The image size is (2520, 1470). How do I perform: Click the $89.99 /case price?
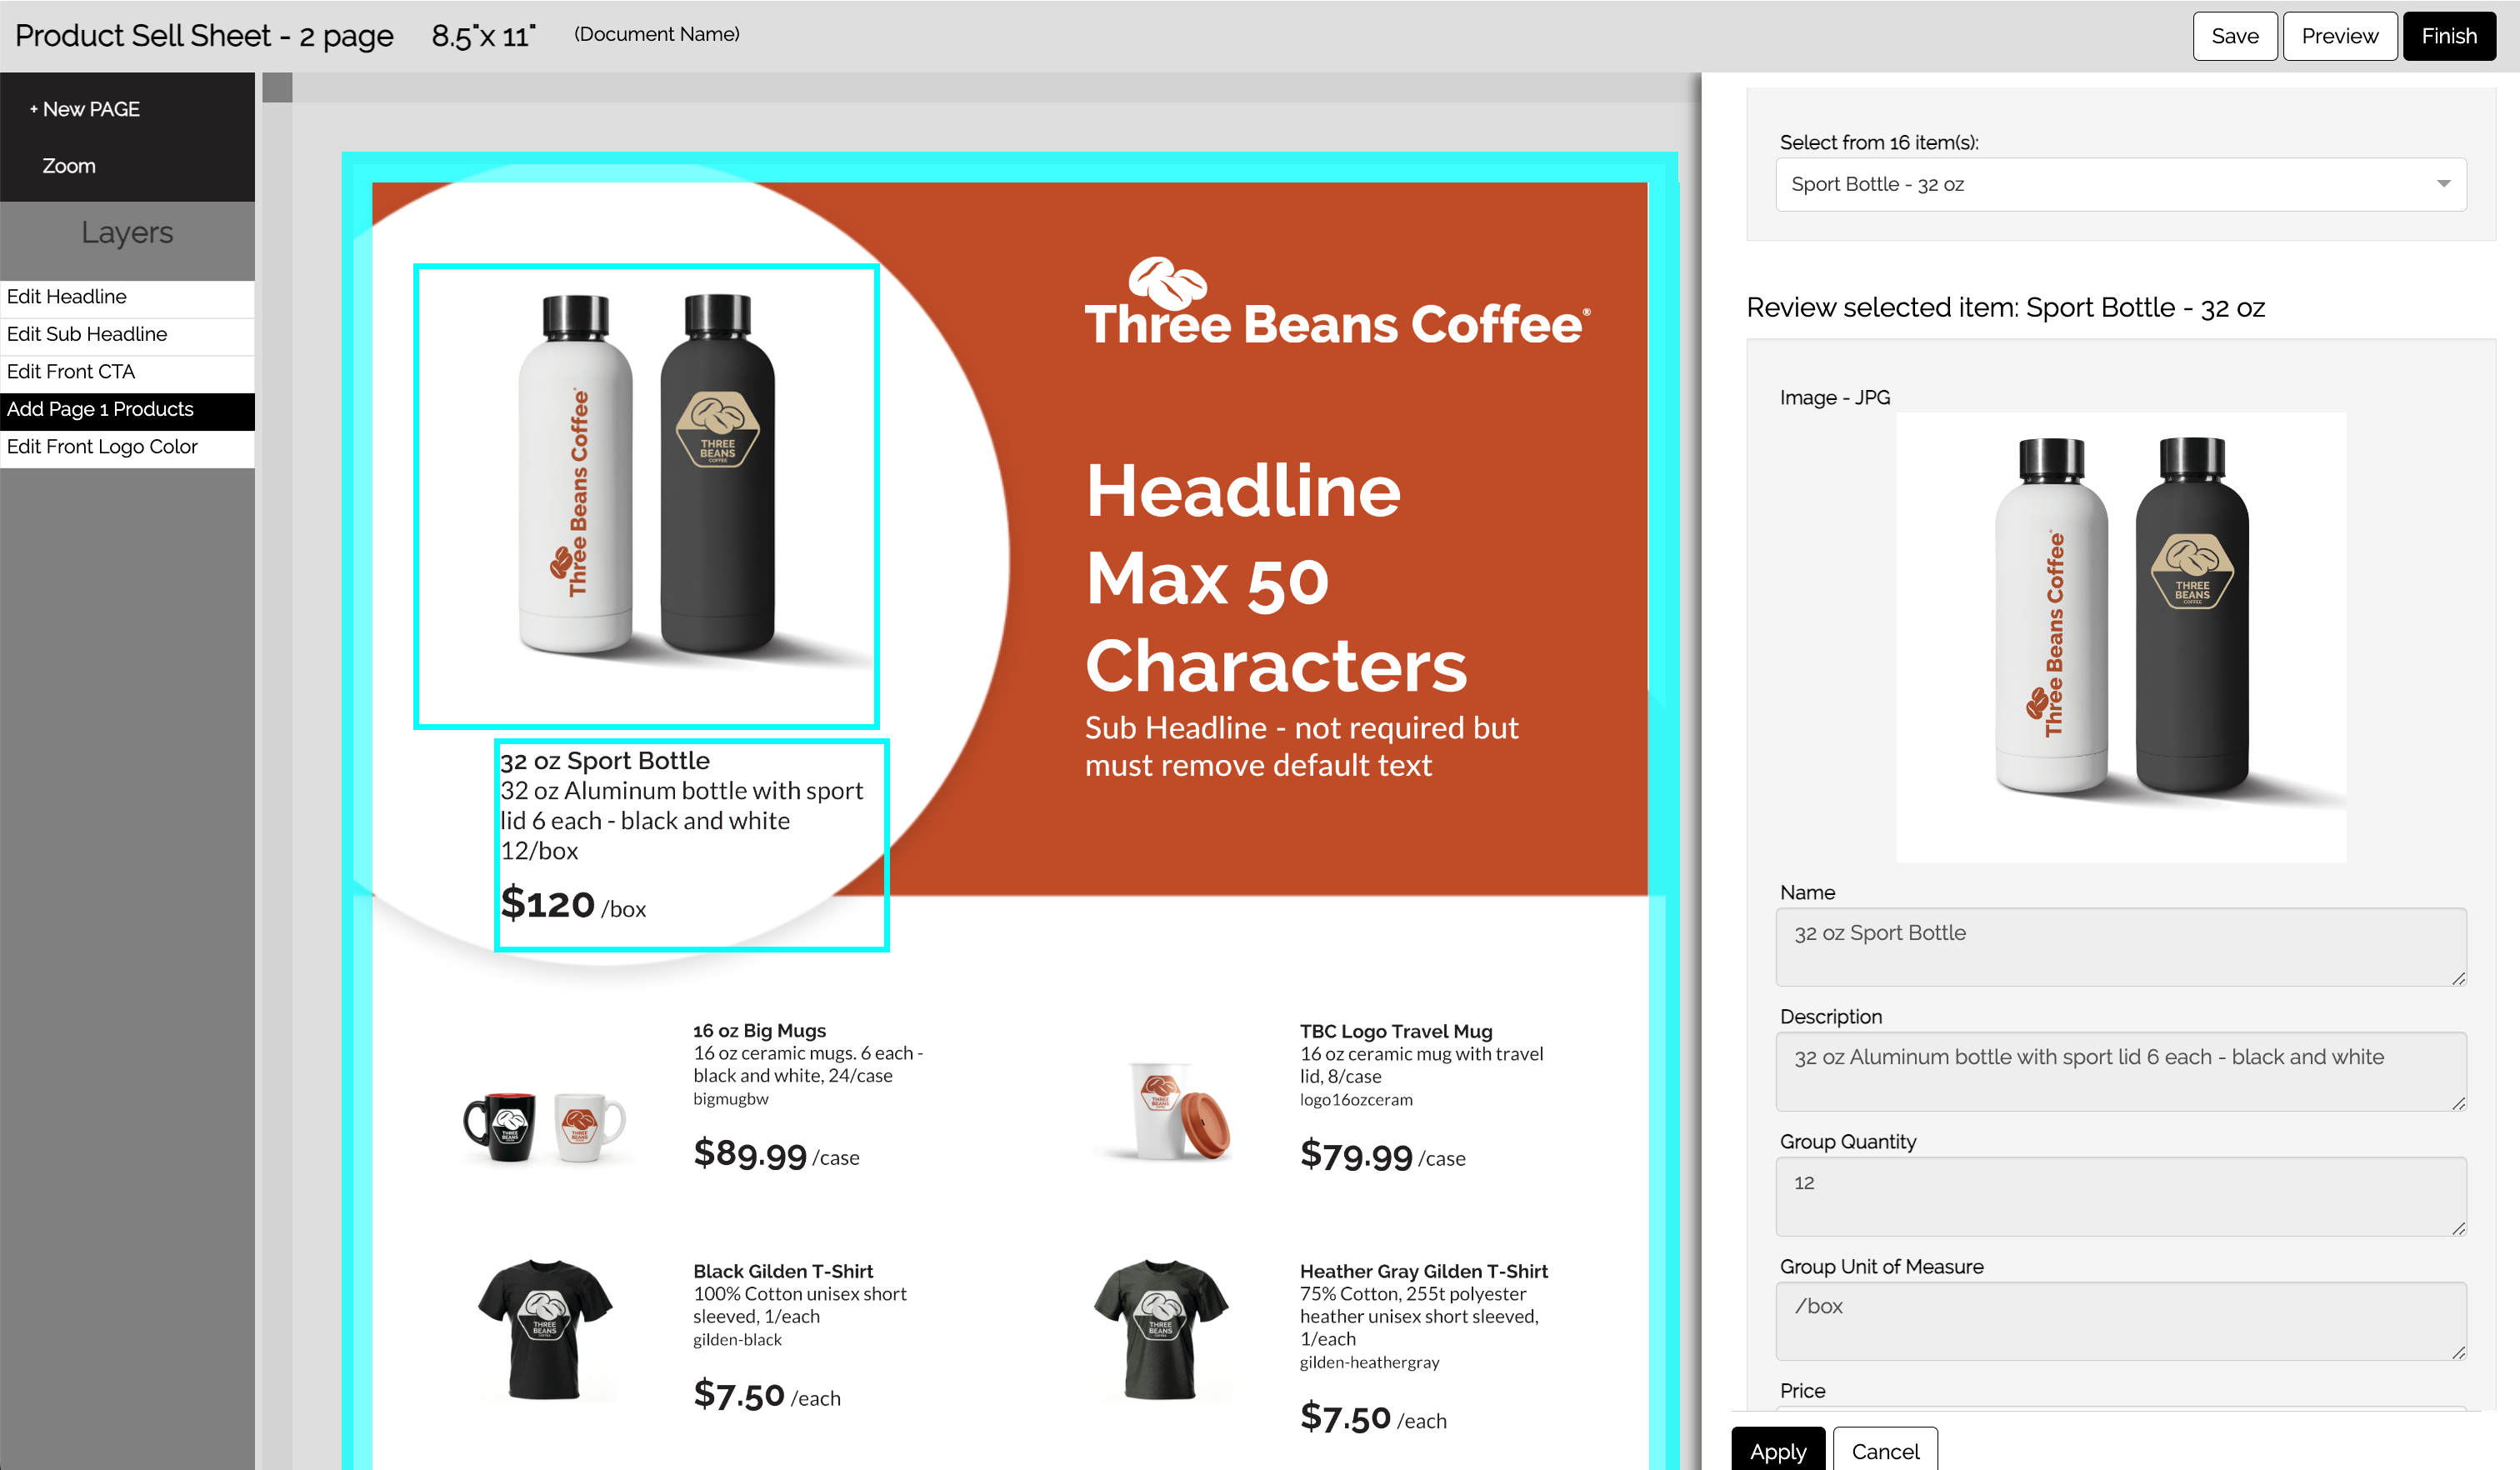(x=776, y=1154)
